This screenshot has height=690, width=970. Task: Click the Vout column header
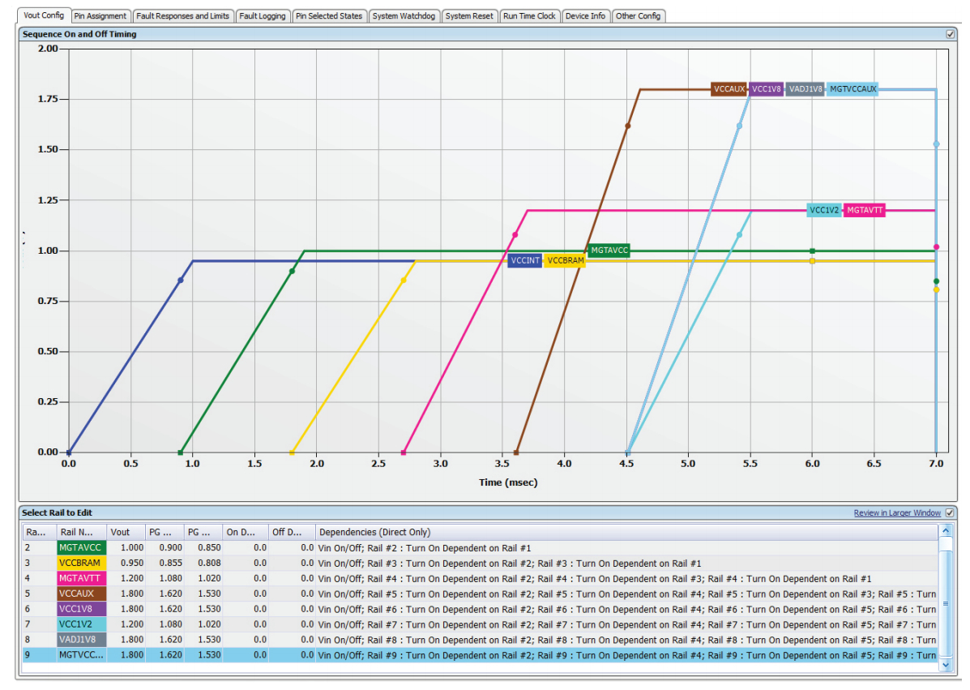coord(120,533)
